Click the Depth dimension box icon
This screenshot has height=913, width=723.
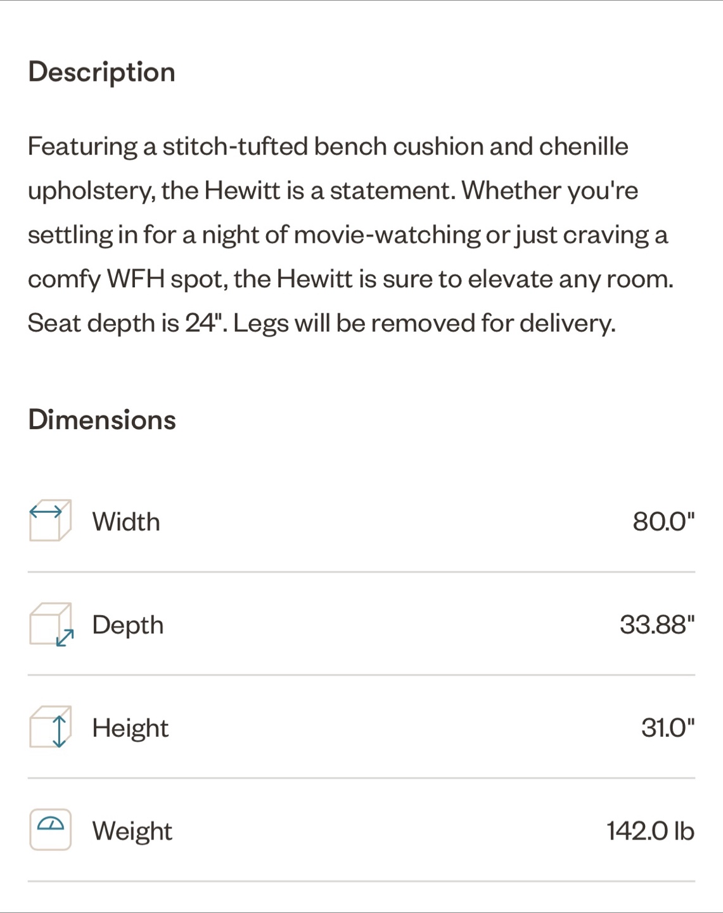51,625
